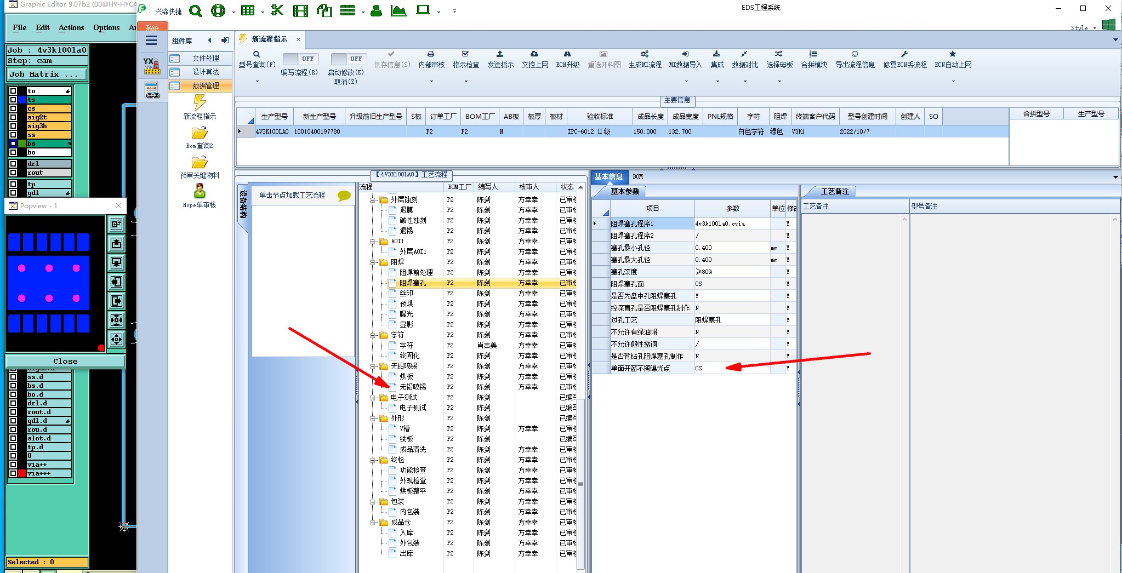Click the green table grid icon
Viewport: 1122px width, 573px height.
(248, 10)
